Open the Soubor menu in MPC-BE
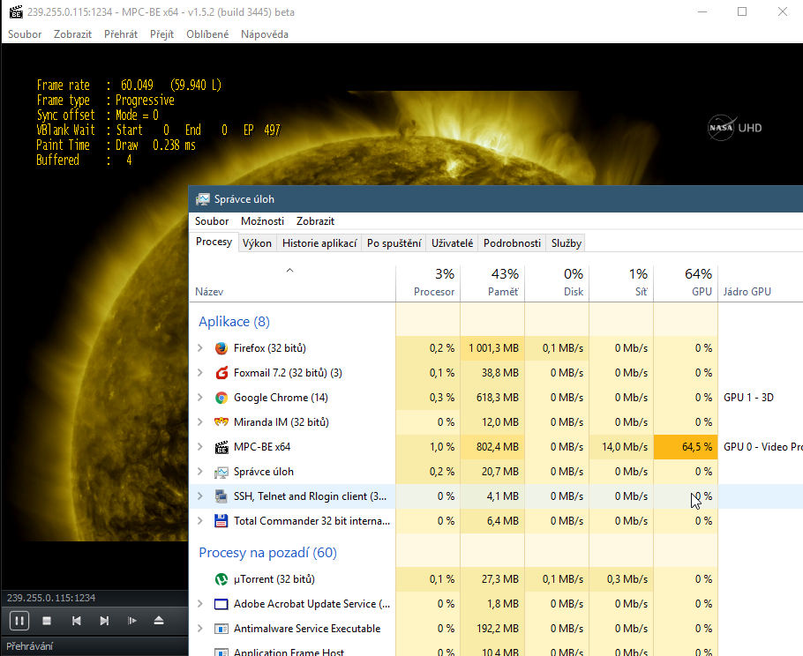Image resolution: width=803 pixels, height=656 pixels. click(25, 34)
